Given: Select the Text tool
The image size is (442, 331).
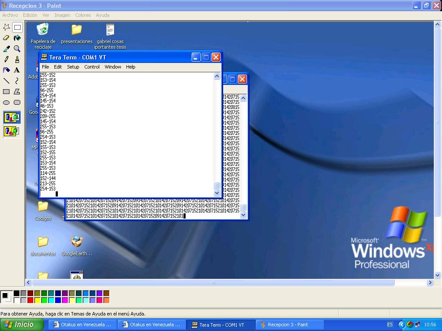Looking at the screenshot, I should click(x=17, y=70).
